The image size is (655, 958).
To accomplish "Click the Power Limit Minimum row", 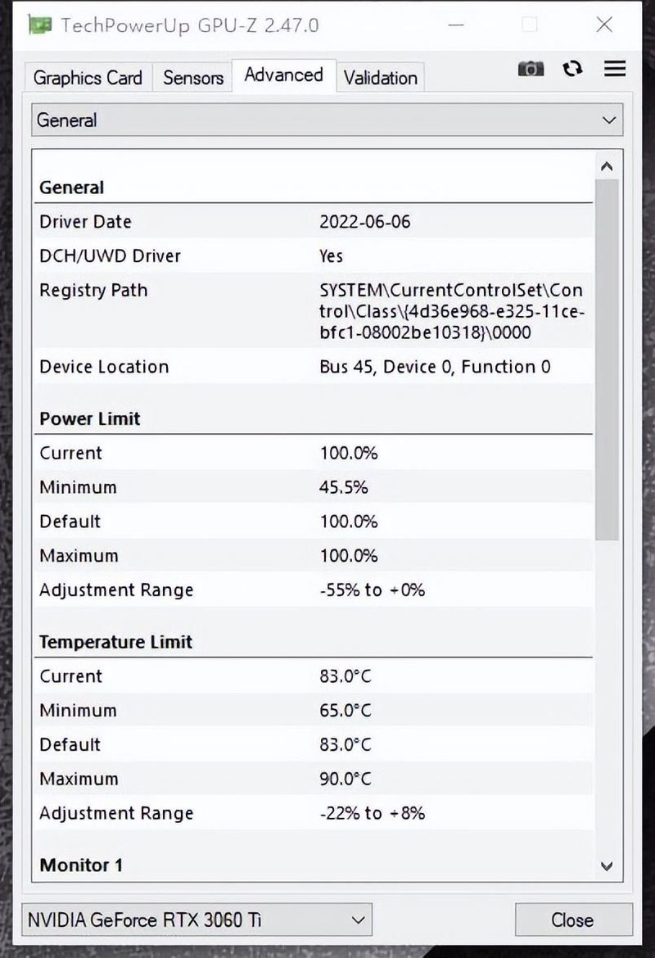I will (311, 487).
